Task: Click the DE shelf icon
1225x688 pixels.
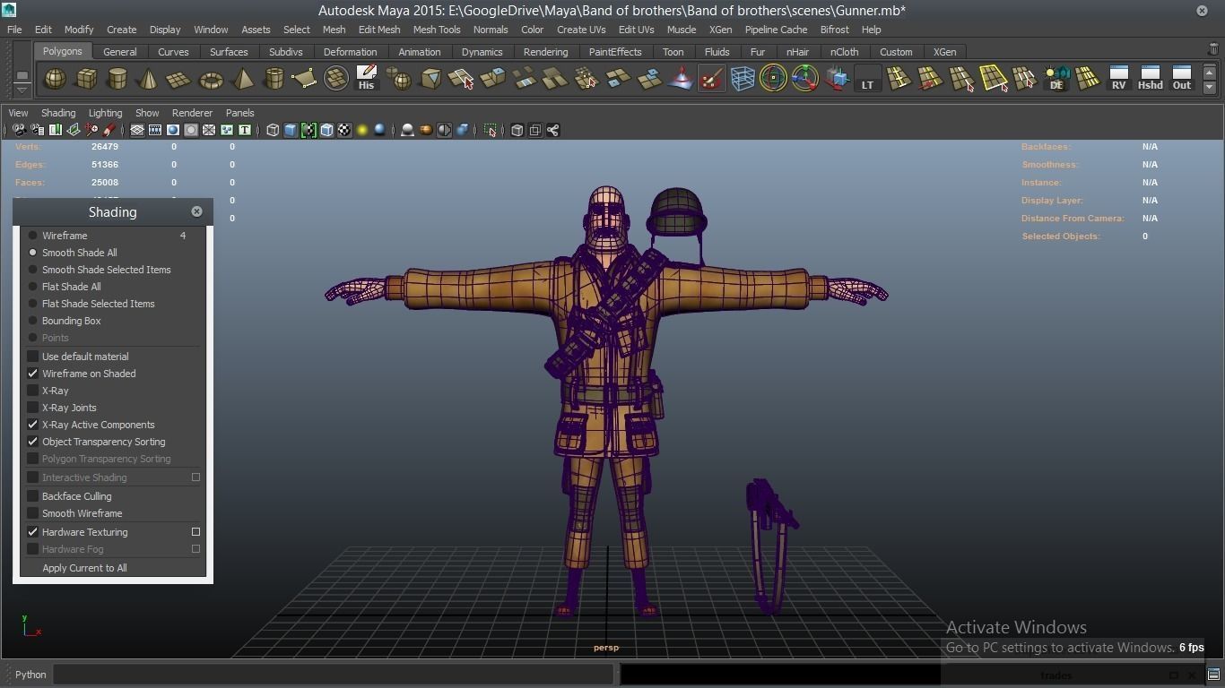Action: 1056,80
